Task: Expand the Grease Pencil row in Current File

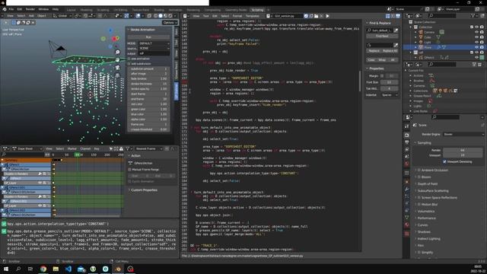Action: pos(411,96)
